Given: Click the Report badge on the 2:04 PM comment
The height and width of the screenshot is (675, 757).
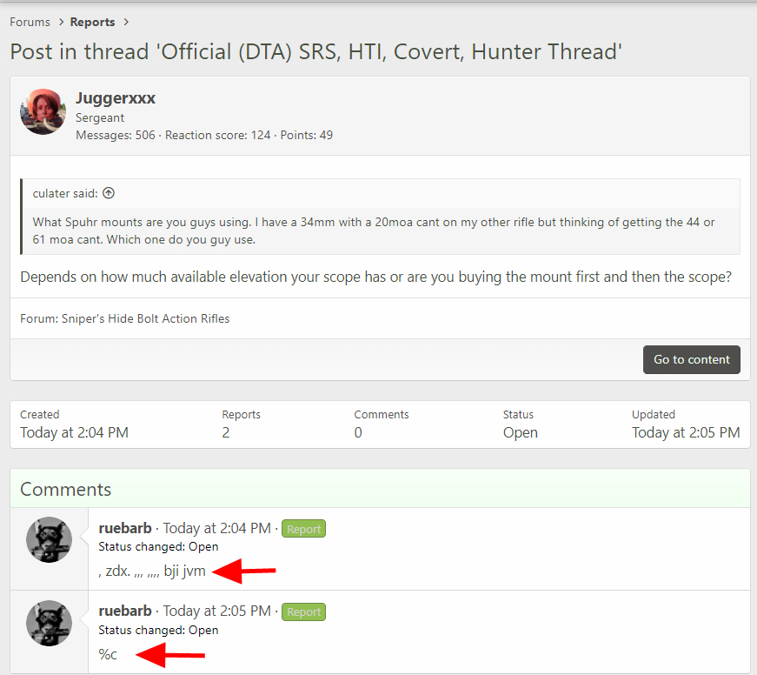Looking at the screenshot, I should coord(303,529).
